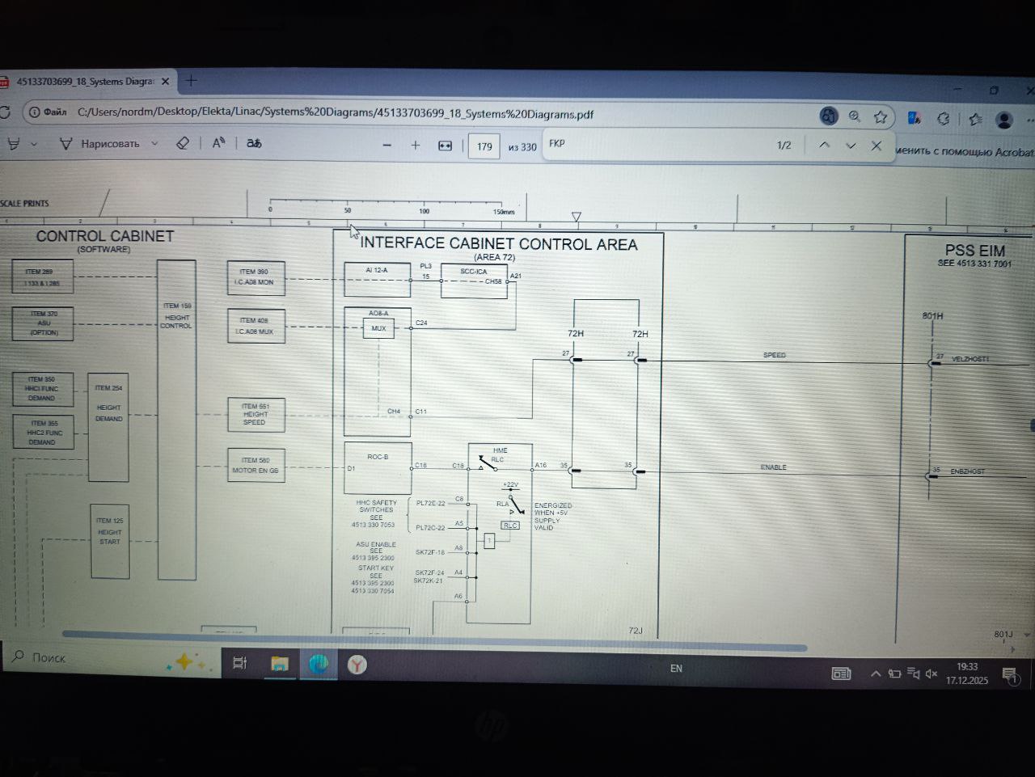Expand highlight tool dropdown arrow

pyautogui.click(x=34, y=144)
